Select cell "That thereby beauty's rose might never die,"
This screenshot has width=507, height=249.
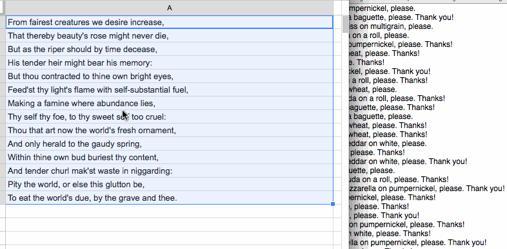pos(169,36)
